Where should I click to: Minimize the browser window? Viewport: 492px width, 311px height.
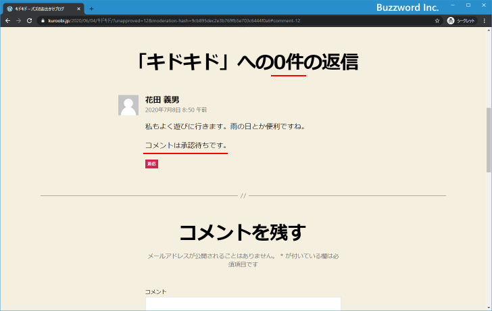tap(453, 5)
